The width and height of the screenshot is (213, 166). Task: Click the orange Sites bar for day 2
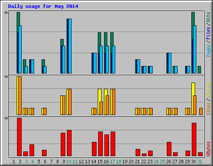[20, 95]
